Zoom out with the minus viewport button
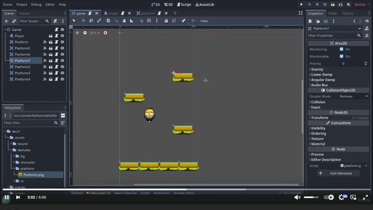The width and height of the screenshot is (373, 210). pos(85,33)
